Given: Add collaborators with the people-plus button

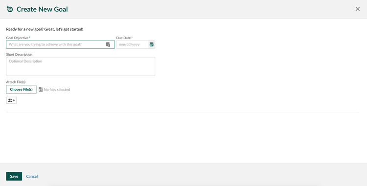Looking at the screenshot, I should coord(11,101).
